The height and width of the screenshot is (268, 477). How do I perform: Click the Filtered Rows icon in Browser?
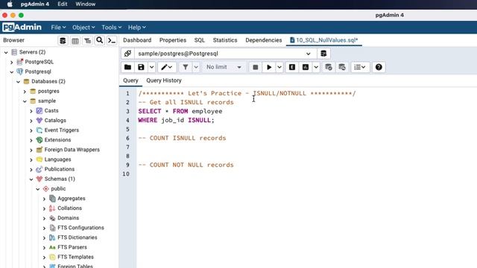(x=87, y=40)
